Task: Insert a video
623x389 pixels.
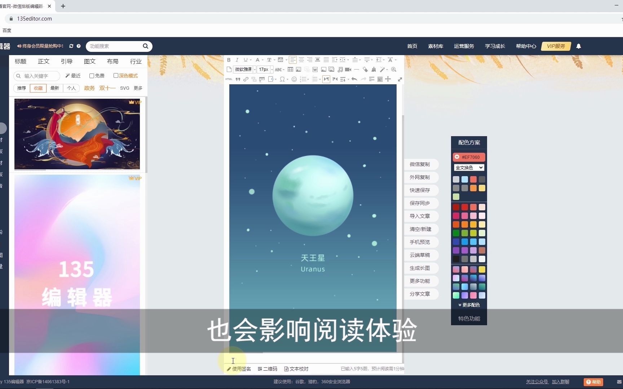Action: coord(348,70)
